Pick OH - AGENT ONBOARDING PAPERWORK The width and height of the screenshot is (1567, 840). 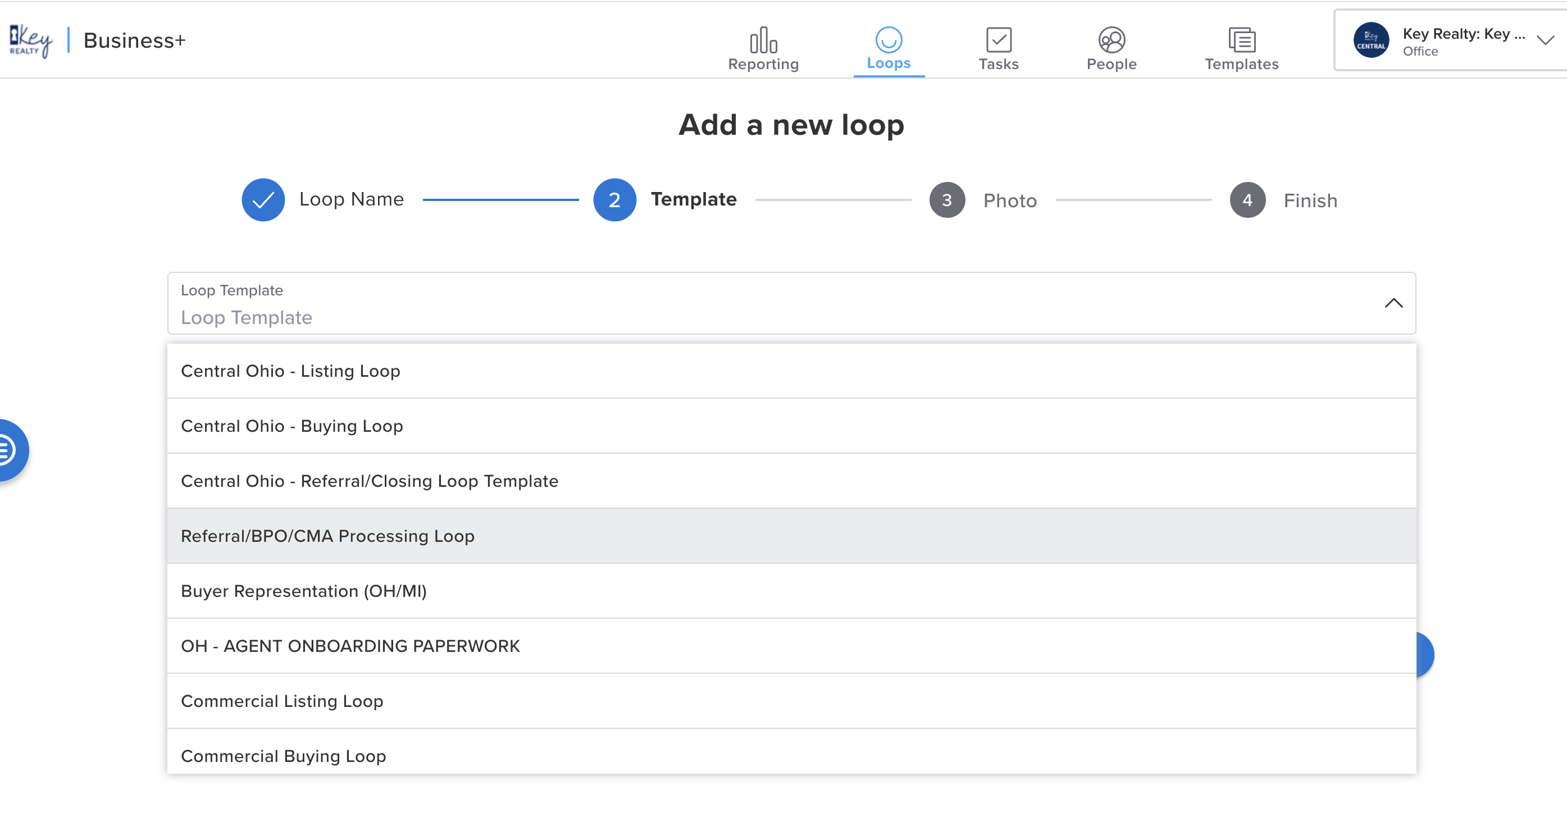pos(791,646)
